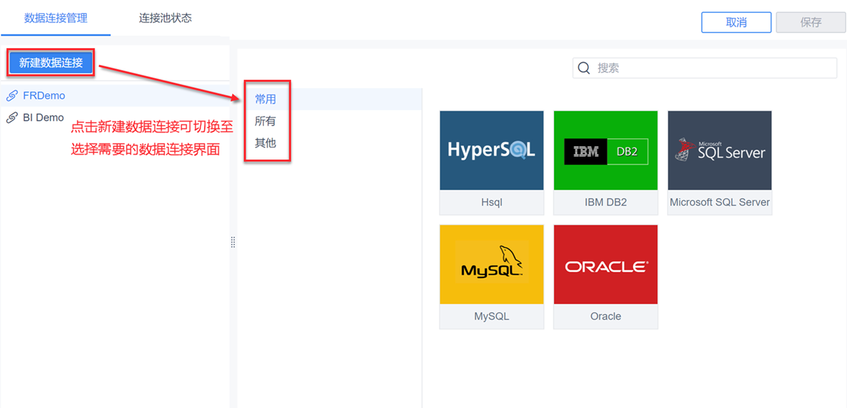
Task: Cancel with the 取消 button
Action: click(x=736, y=22)
